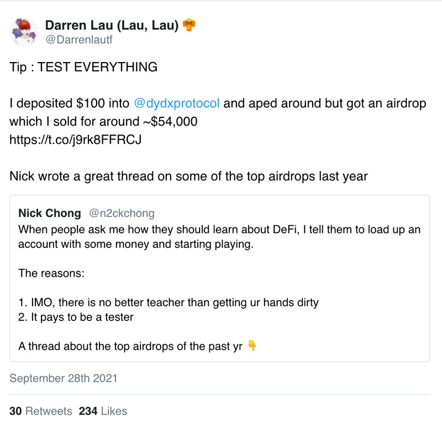This screenshot has width=442, height=425.
Task: Open the @dydxprotocol mention link
Action: click(177, 103)
